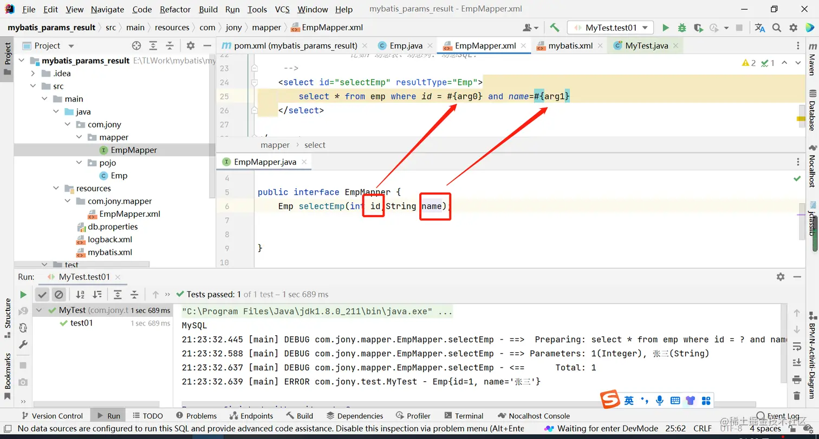Click the Sogou microphone voice input icon

click(660, 401)
